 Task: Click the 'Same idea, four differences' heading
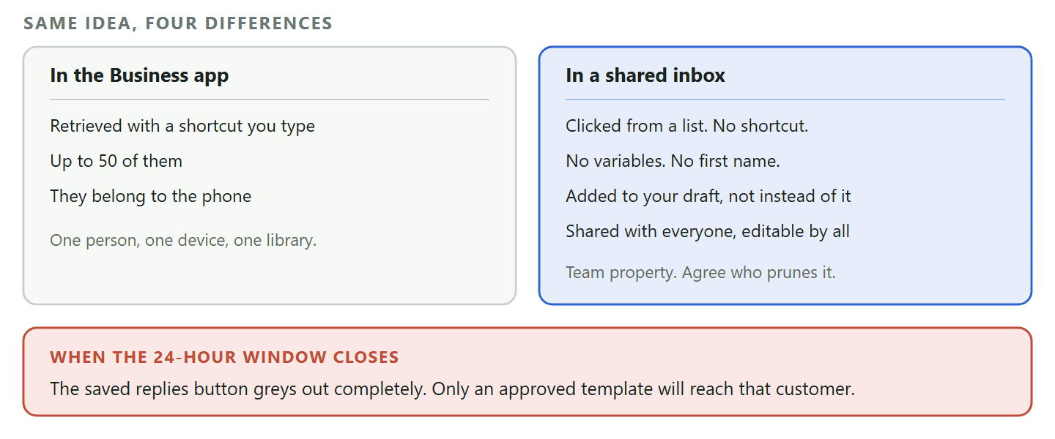tap(178, 23)
